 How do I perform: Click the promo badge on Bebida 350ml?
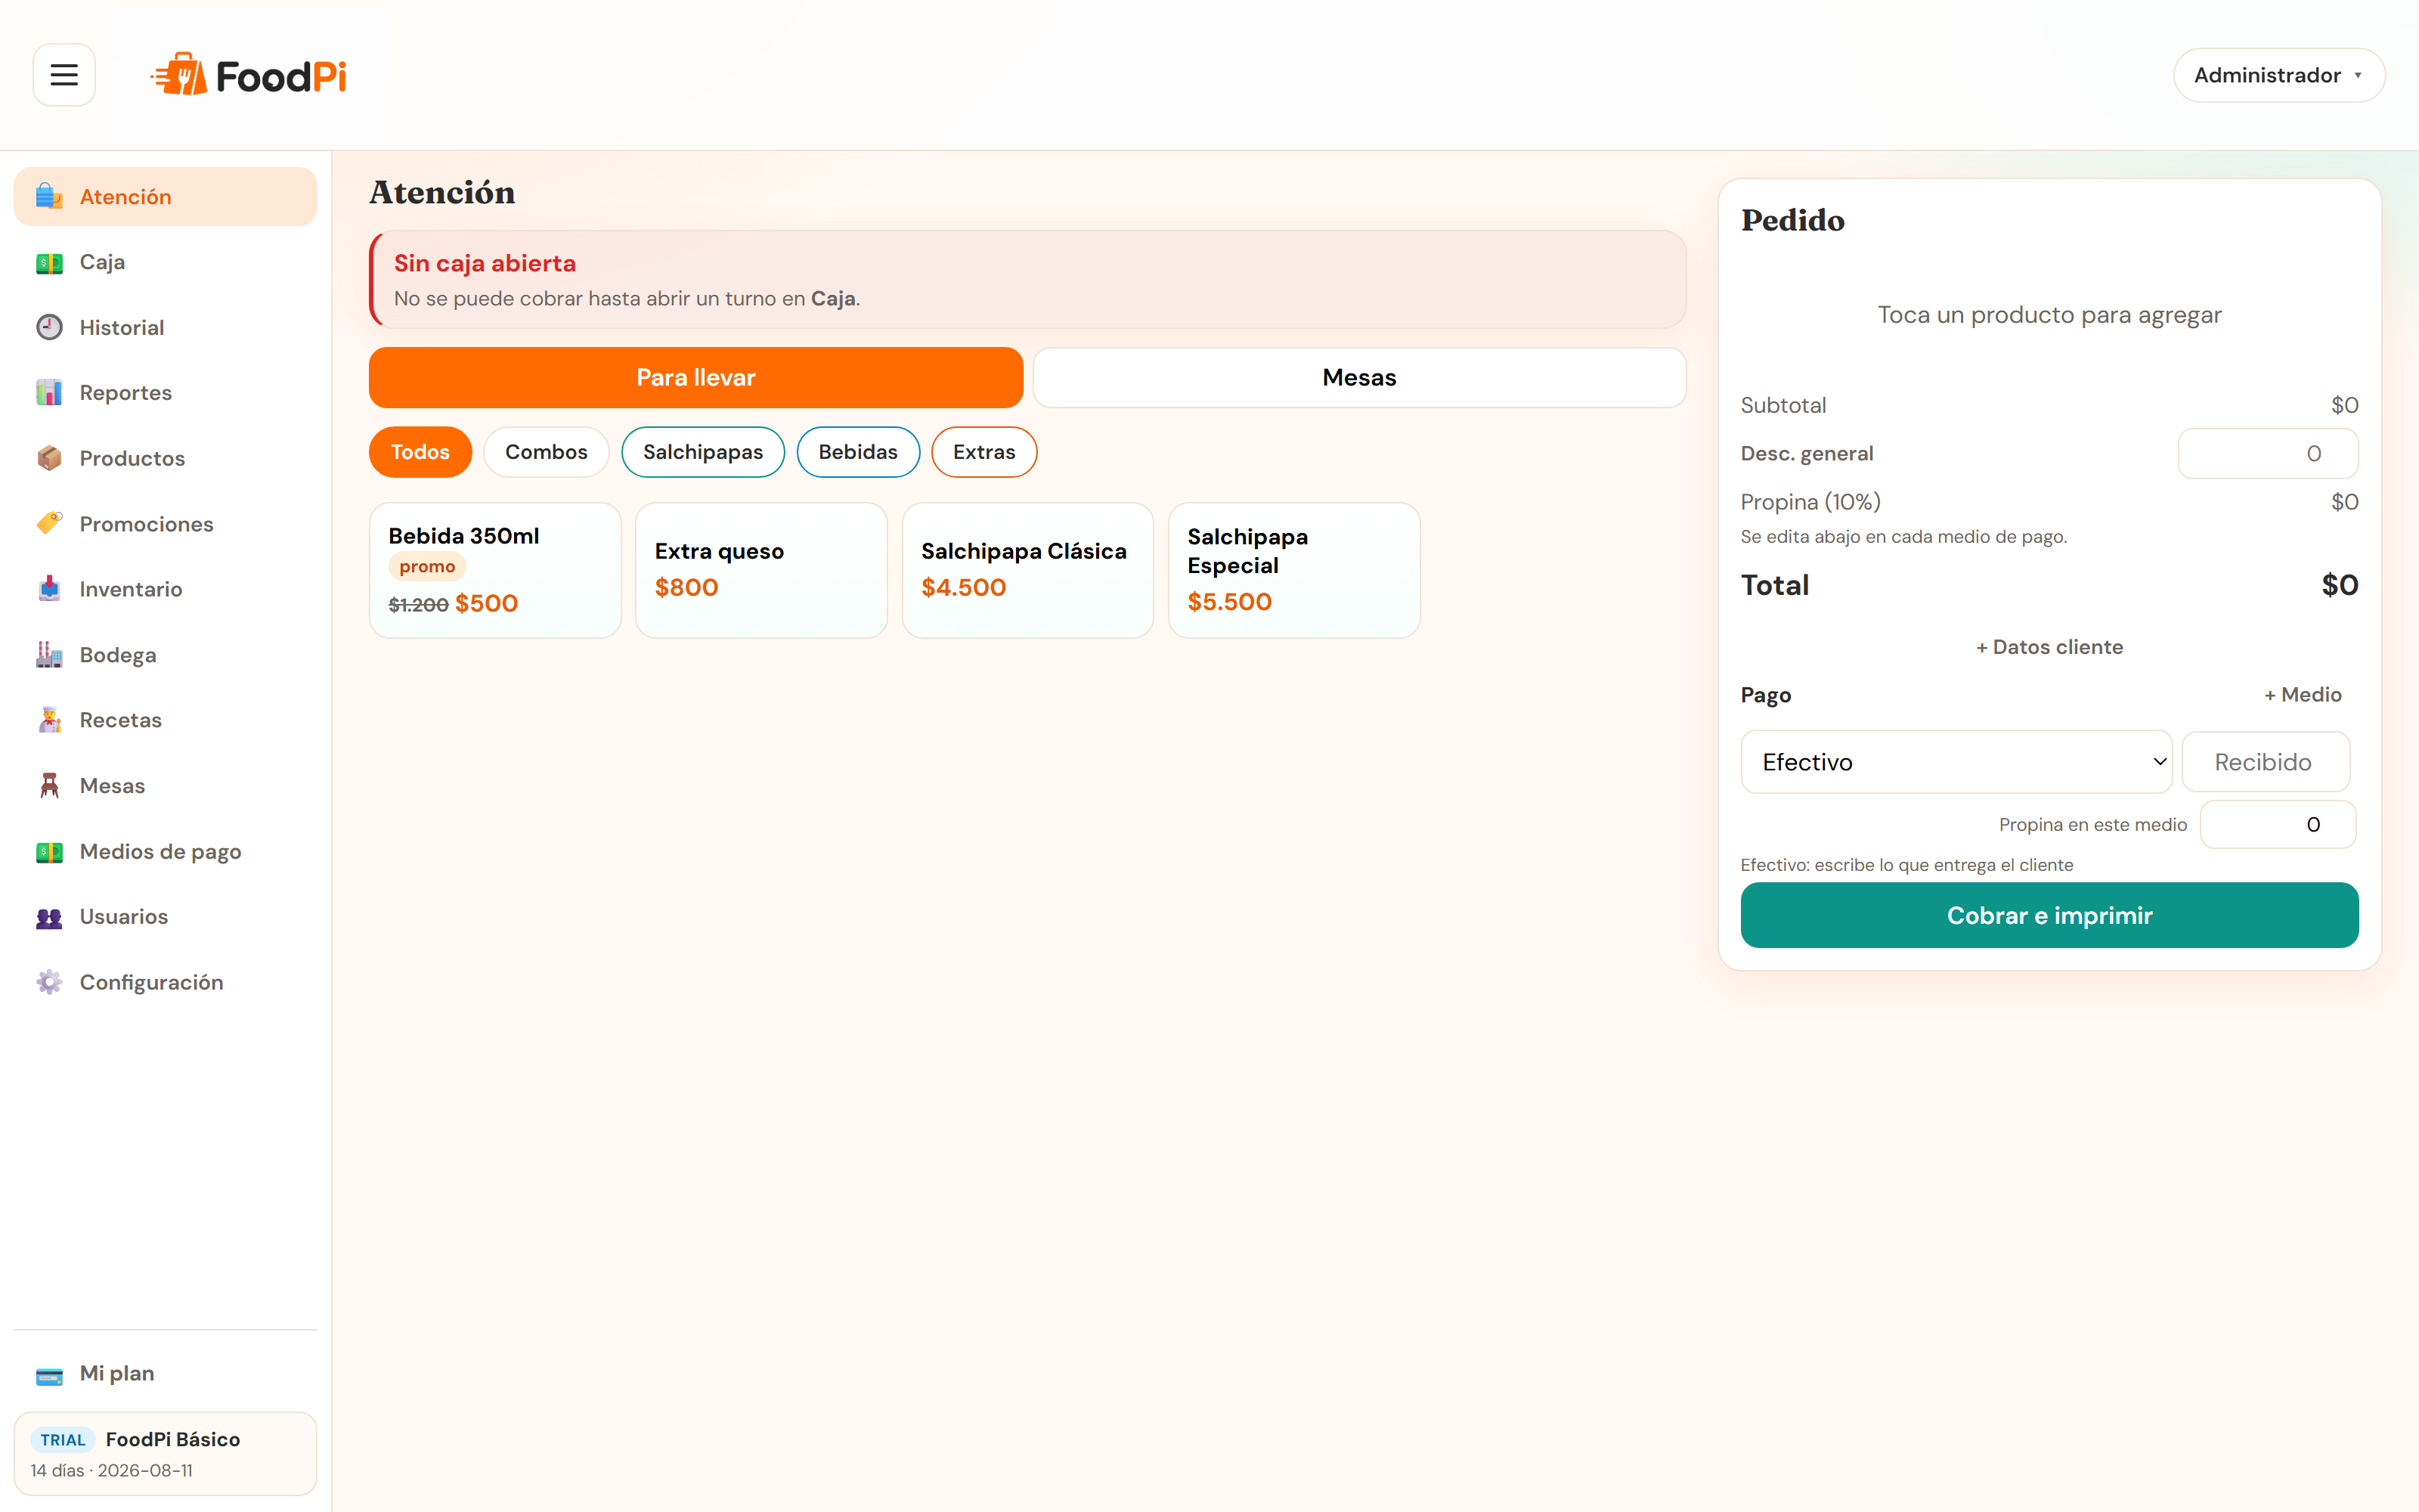click(427, 566)
